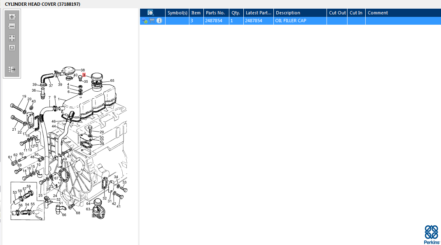441x245 pixels.
Task: Select callout 25 in the diagram
Action: tap(40, 196)
